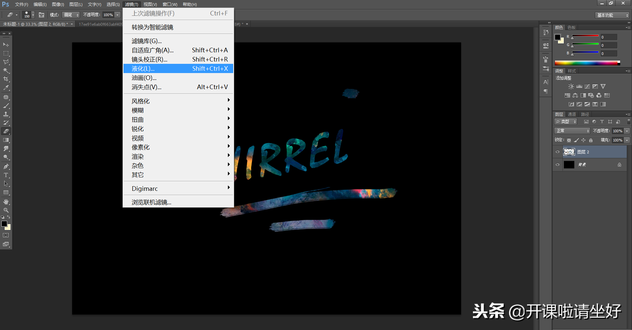Select the Hand tool

[x=6, y=202]
